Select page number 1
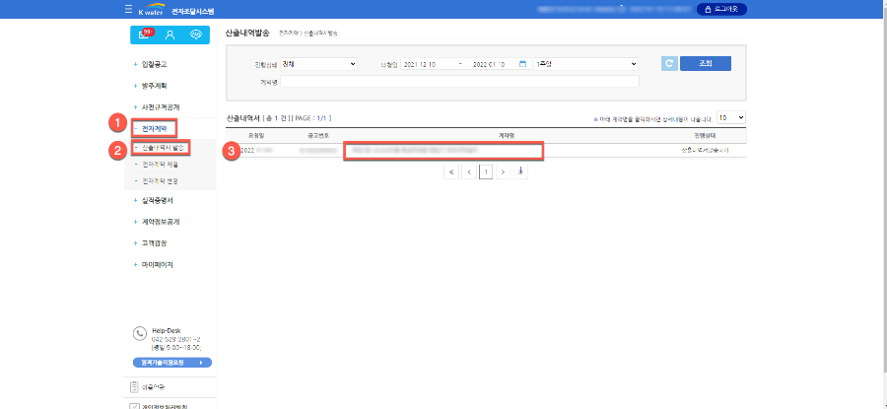Image resolution: width=887 pixels, height=409 pixels. click(x=486, y=171)
